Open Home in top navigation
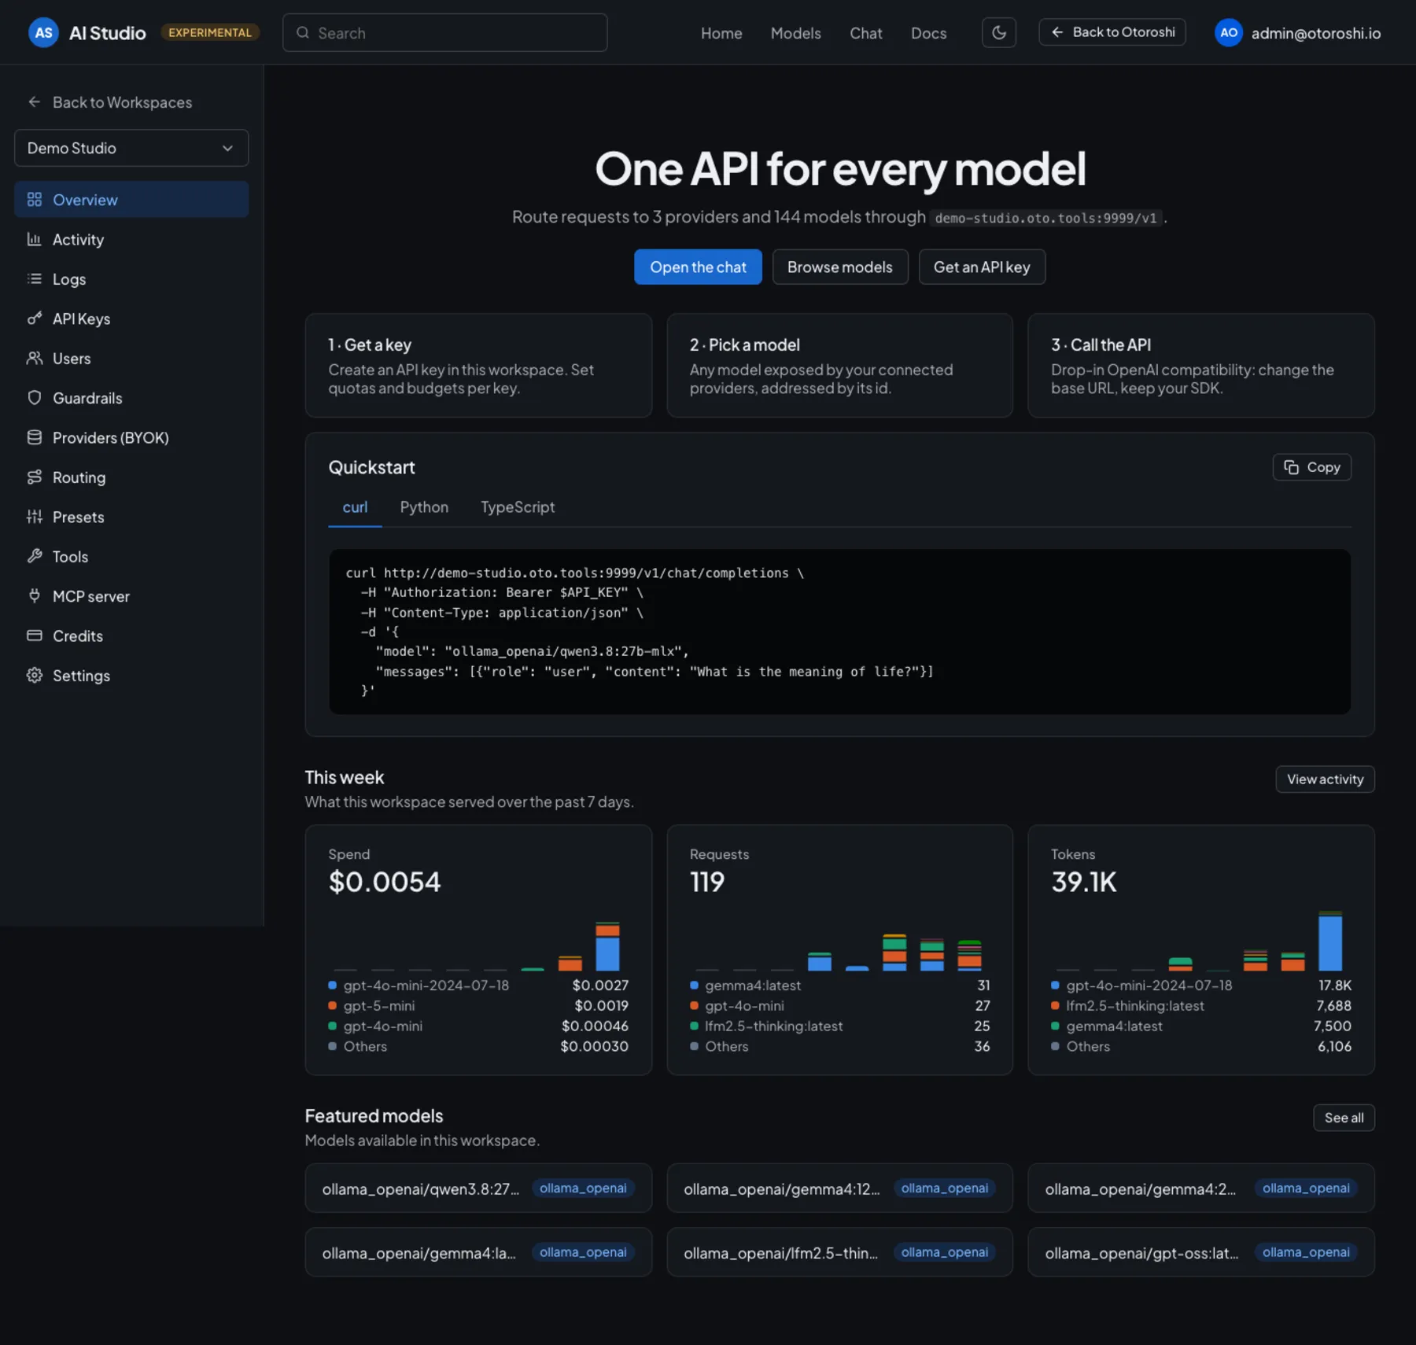1416x1345 pixels. (x=721, y=33)
